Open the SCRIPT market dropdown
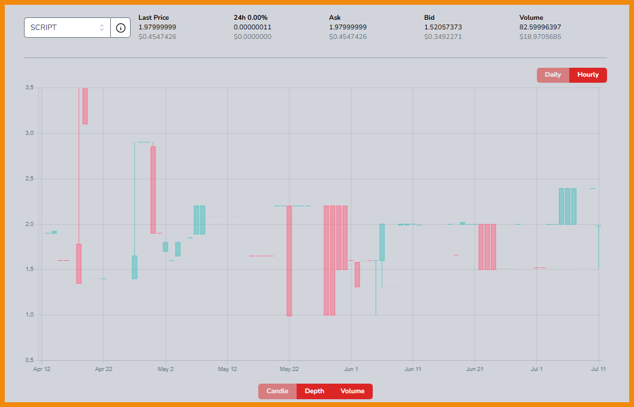 pyautogui.click(x=67, y=28)
